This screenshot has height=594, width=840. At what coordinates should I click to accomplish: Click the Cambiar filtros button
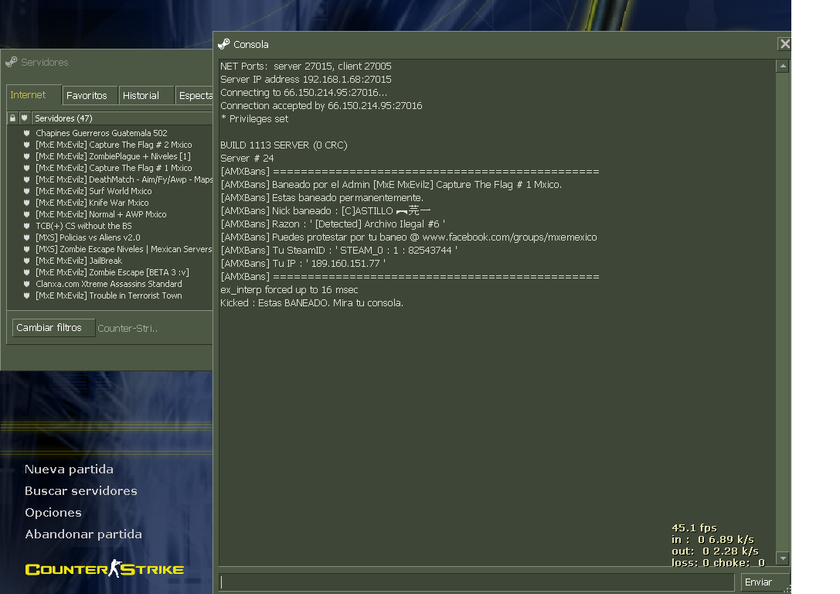(x=53, y=328)
